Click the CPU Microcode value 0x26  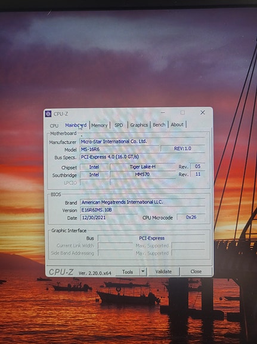pos(191,217)
